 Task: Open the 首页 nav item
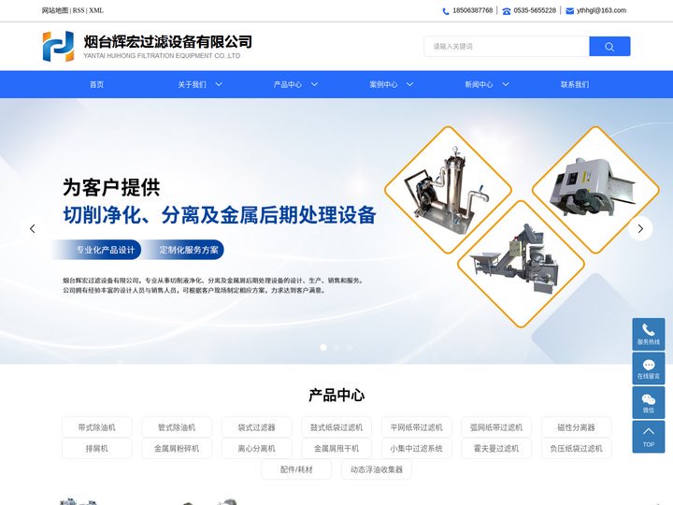point(96,84)
